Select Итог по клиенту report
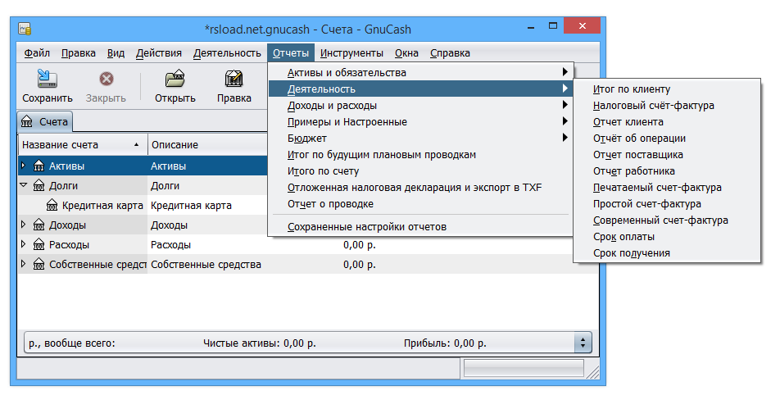 (667, 89)
